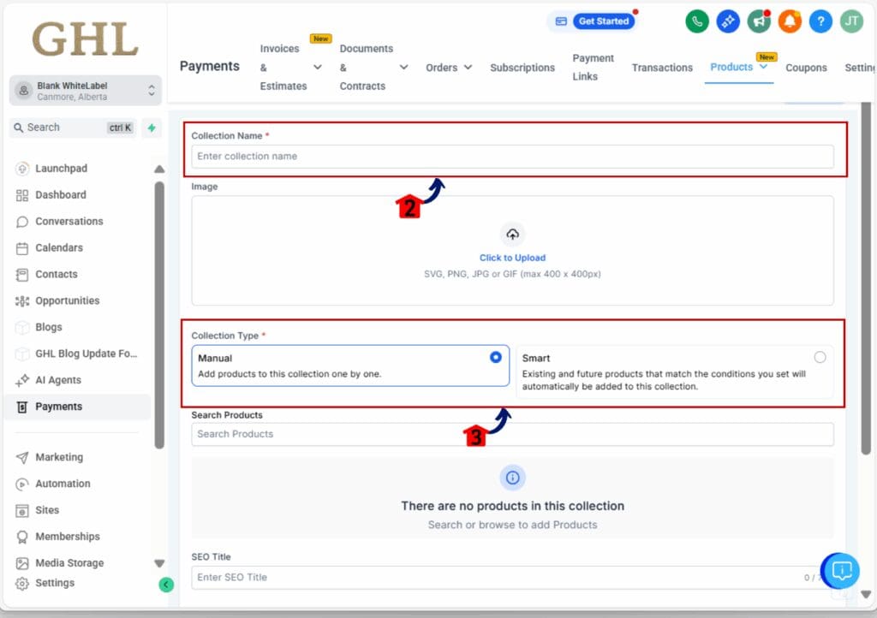This screenshot has height=618, width=877.
Task: Open the Blank WhiteLabel account switcher
Action: [x=86, y=91]
